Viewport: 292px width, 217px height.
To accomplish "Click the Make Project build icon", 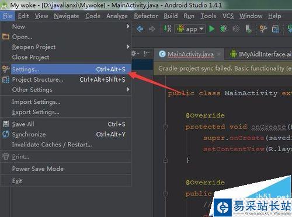I will tap(167, 29).
